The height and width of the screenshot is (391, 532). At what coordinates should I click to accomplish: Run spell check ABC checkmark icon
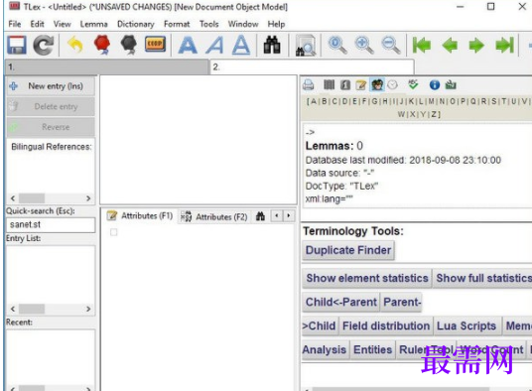tap(413, 84)
